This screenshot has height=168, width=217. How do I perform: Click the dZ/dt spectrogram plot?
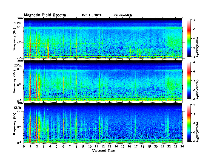click(x=103, y=123)
